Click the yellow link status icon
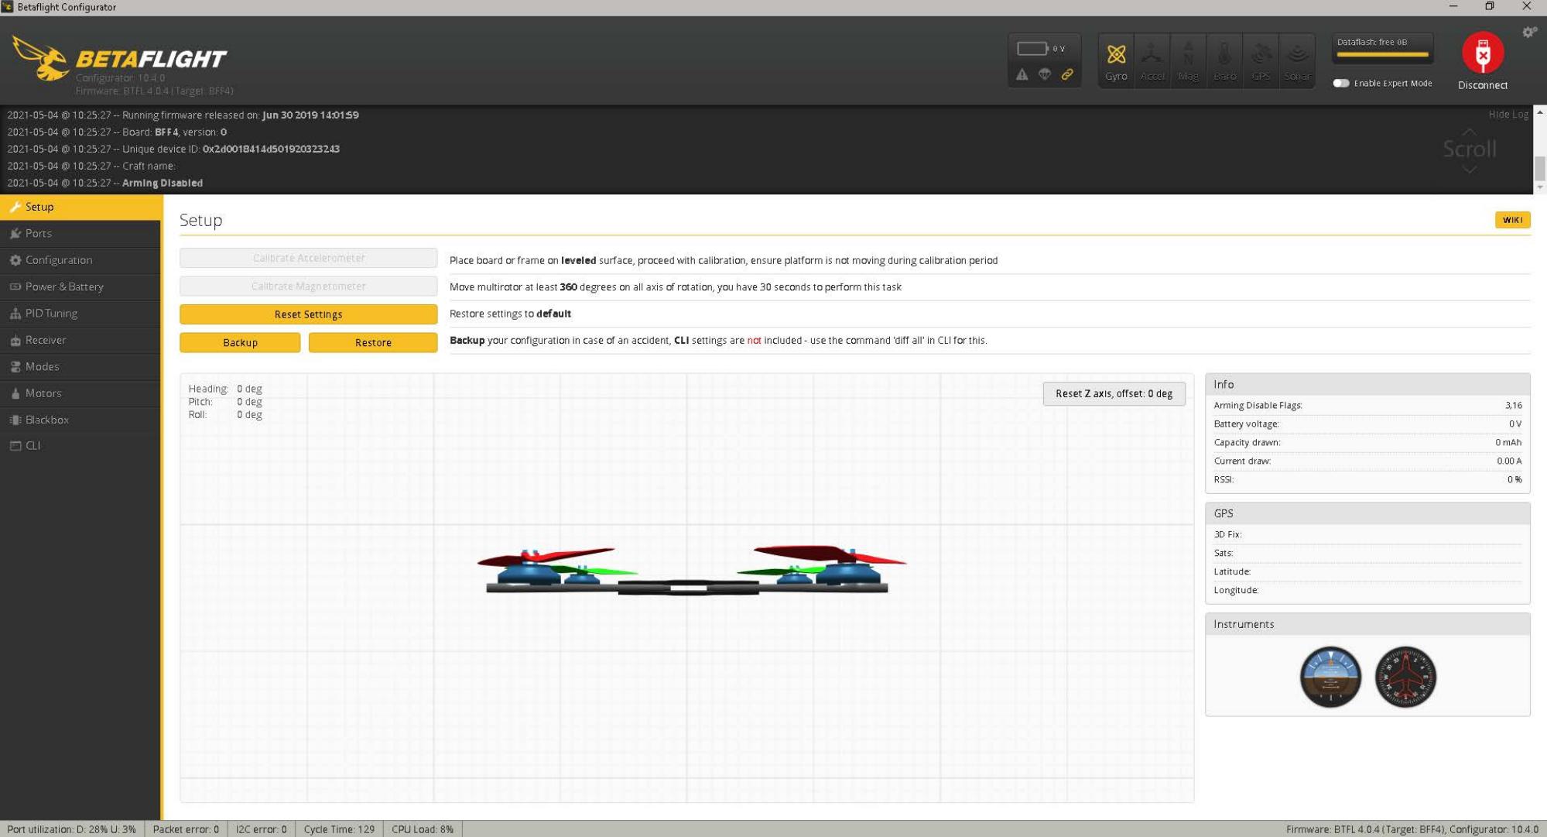 pyautogui.click(x=1067, y=74)
